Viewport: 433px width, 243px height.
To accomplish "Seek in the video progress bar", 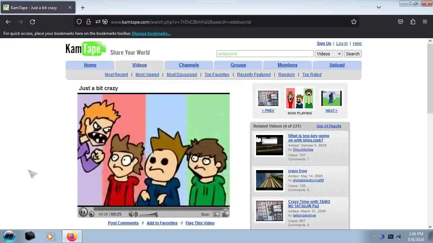I will (x=161, y=209).
